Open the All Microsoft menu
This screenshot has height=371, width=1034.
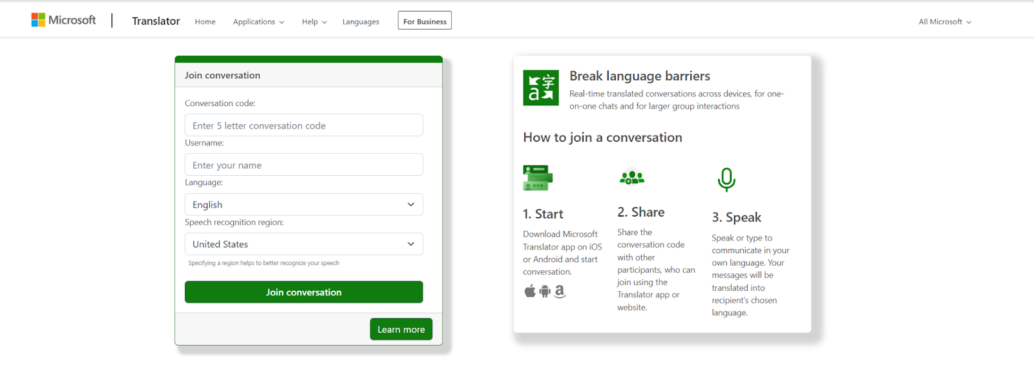point(945,22)
